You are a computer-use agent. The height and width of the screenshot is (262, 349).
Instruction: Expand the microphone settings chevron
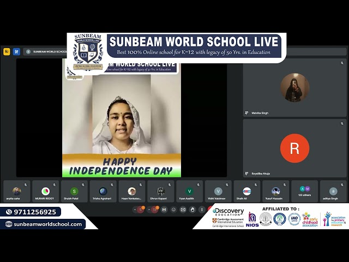point(135,210)
